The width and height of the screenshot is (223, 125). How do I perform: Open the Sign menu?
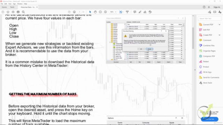(14, 4)
